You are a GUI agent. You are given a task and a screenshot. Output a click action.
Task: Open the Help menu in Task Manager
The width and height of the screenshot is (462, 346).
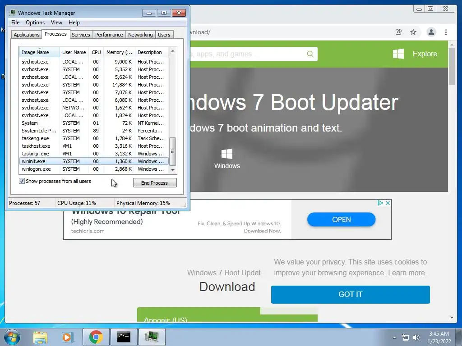74,23
